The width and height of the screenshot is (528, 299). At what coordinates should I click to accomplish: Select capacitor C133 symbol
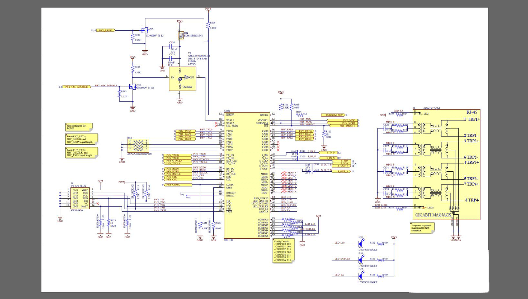pyautogui.click(x=385, y=193)
